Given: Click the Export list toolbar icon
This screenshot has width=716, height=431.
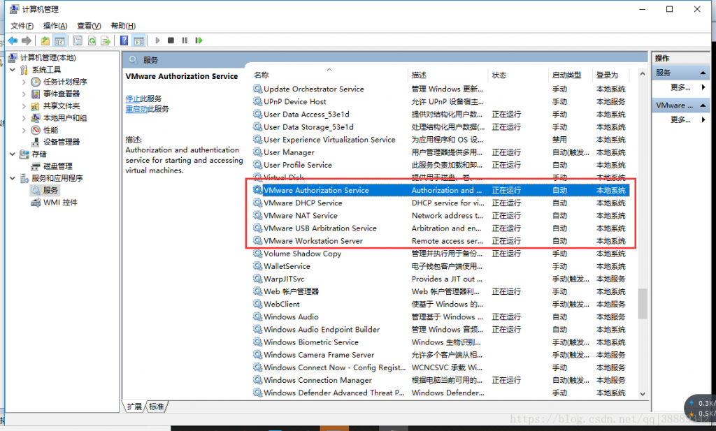Looking at the screenshot, I should (106, 41).
